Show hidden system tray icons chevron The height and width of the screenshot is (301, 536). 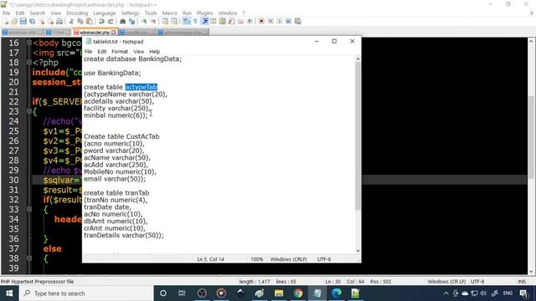click(x=446, y=293)
